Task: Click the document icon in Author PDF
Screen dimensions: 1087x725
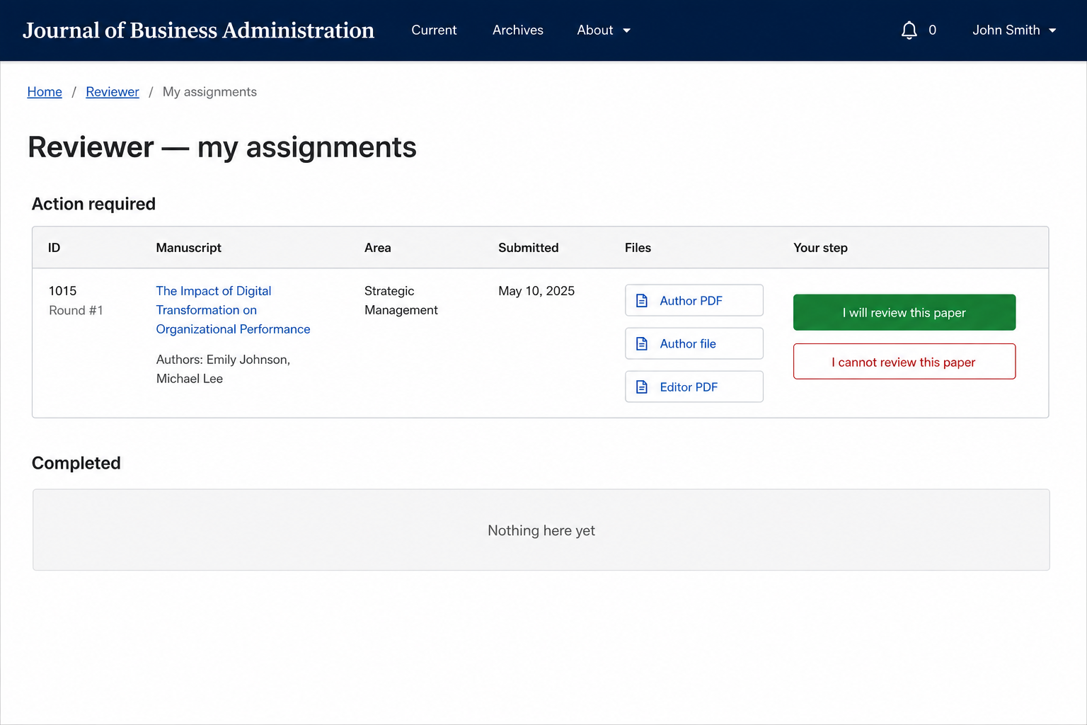Action: pyautogui.click(x=642, y=300)
